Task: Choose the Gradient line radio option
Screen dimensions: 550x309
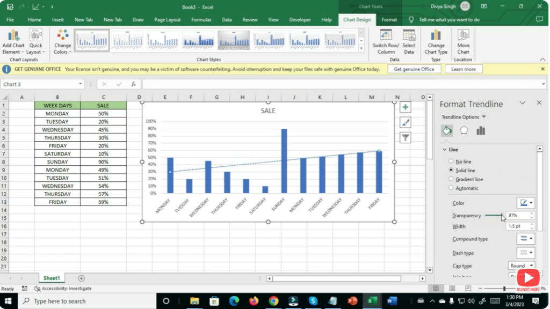Action: point(451,179)
